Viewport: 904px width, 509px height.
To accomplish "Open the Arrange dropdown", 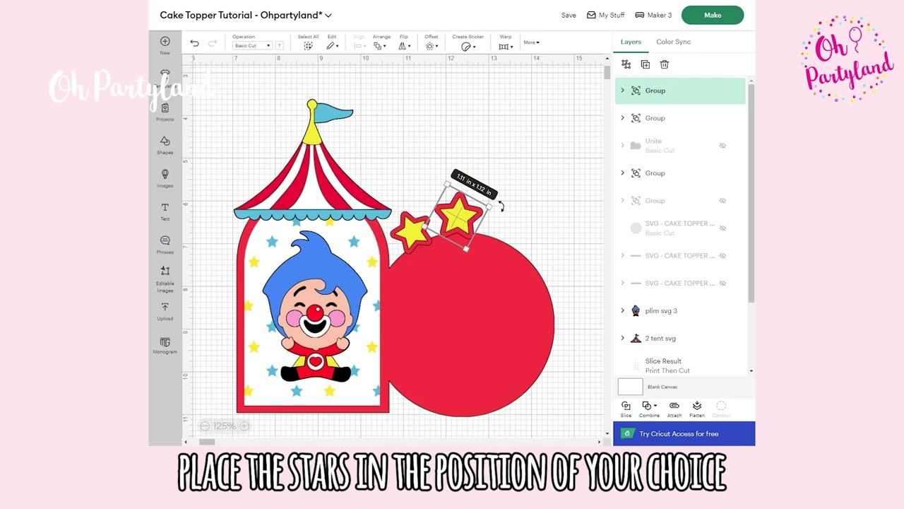I will tap(380, 46).
